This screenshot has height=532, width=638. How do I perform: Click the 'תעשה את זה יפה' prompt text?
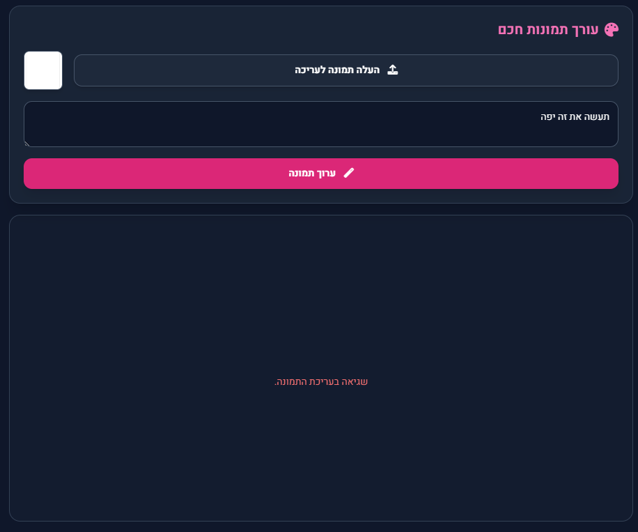[575, 116]
